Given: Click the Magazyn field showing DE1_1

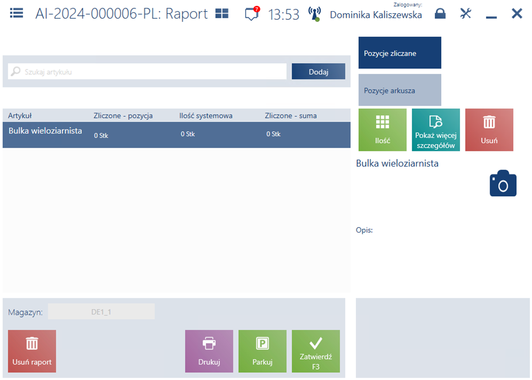Looking at the screenshot, I should [x=101, y=312].
